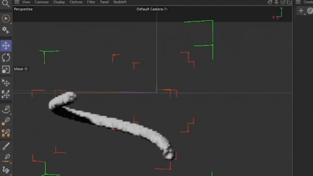Click the orbit rotate-view icon
This screenshot has width=313, height=176.
click(x=283, y=2)
